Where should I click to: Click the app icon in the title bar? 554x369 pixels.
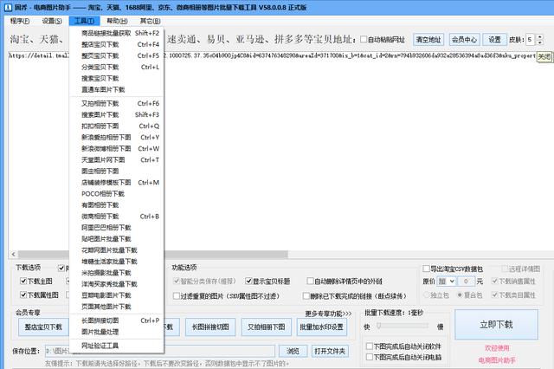tap(8, 8)
